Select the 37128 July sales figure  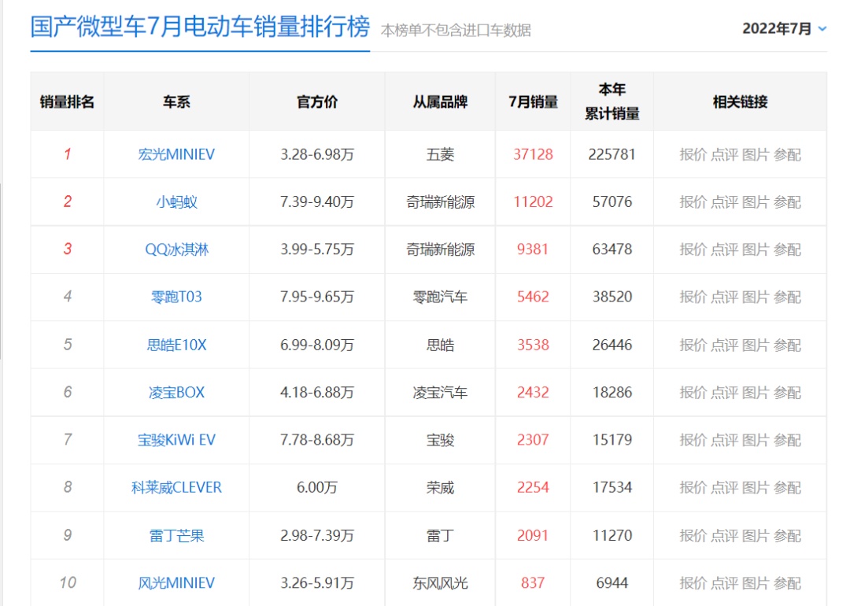tap(533, 154)
